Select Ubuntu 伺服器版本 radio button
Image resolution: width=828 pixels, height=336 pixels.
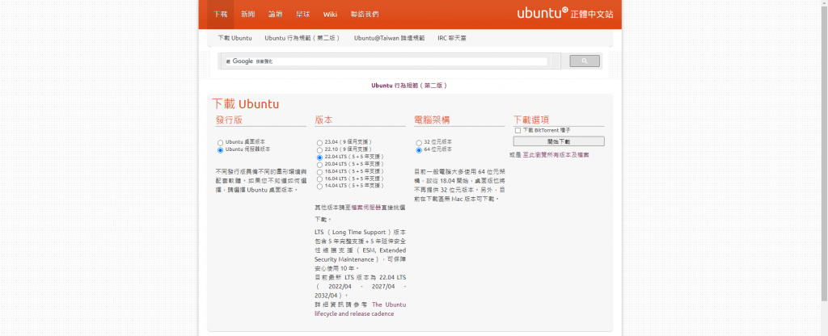220,149
